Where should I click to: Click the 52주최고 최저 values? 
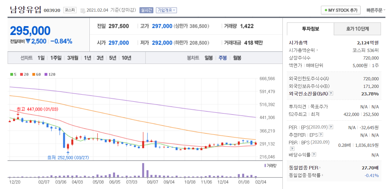361,114
